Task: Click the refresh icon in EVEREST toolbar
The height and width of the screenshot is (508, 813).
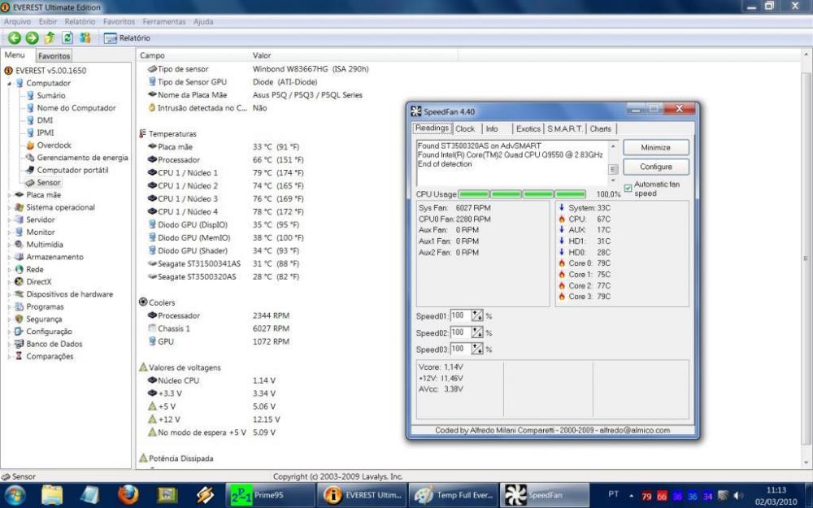Action: coord(67,38)
